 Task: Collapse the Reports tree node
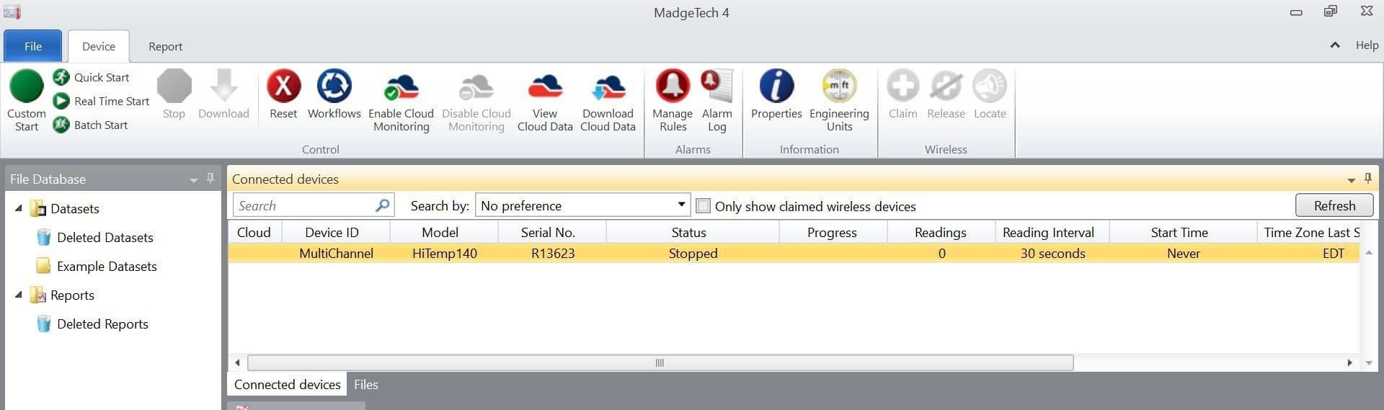click(x=19, y=295)
